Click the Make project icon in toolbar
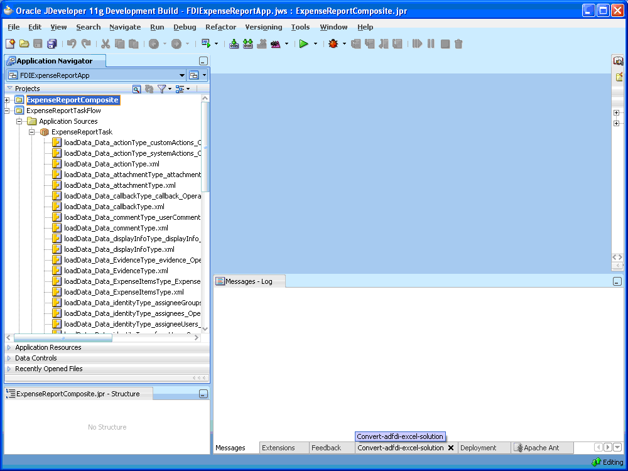The height and width of the screenshot is (471, 628). [x=234, y=44]
